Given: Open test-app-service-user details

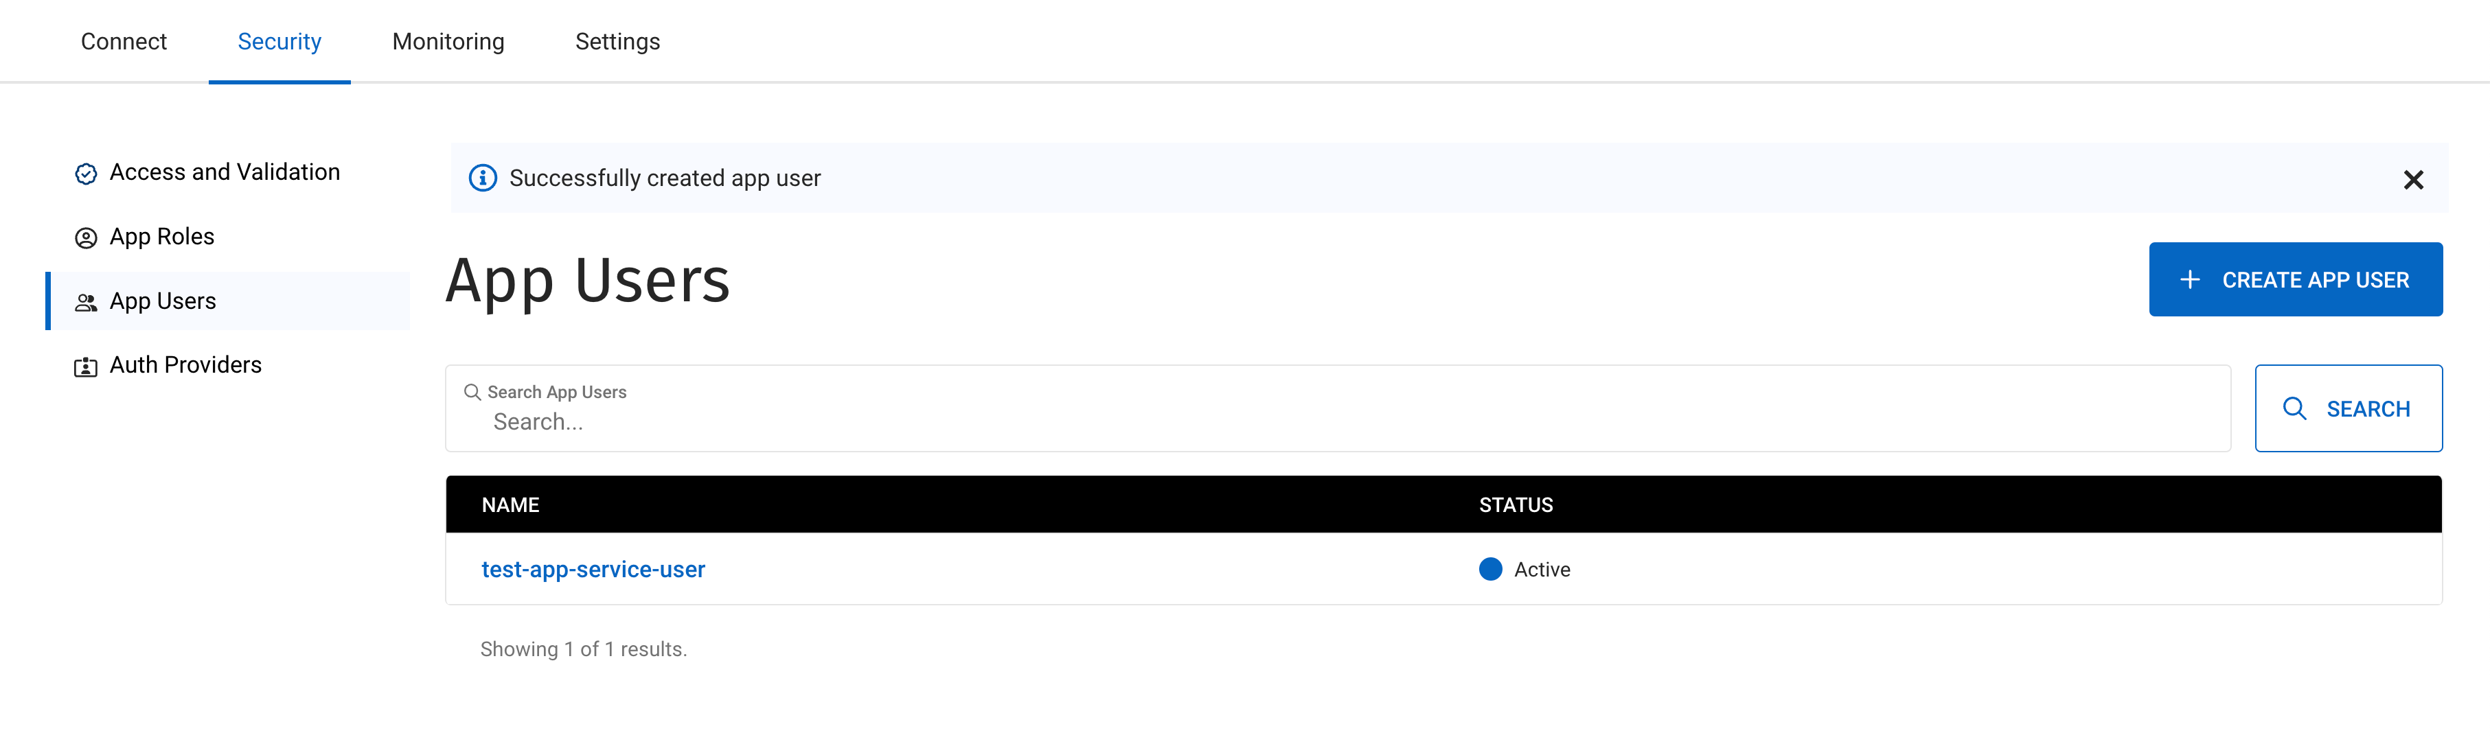Looking at the screenshot, I should click(593, 569).
